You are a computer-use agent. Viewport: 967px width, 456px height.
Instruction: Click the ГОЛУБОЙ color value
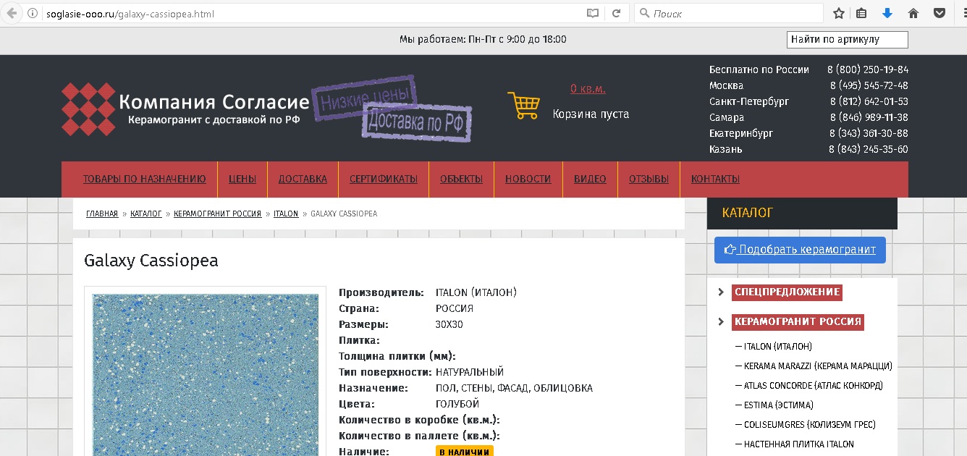(457, 404)
